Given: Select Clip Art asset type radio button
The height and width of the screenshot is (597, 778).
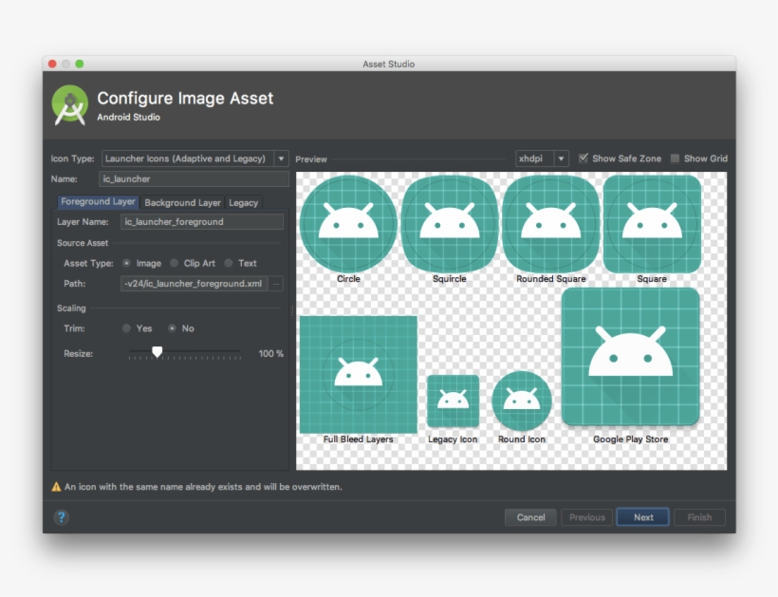Looking at the screenshot, I should pos(175,263).
